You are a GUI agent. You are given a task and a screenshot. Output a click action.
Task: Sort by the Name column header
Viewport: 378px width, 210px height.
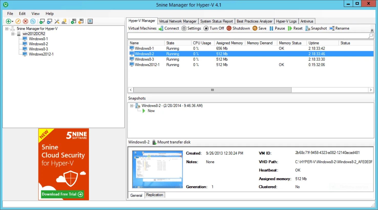click(146, 43)
